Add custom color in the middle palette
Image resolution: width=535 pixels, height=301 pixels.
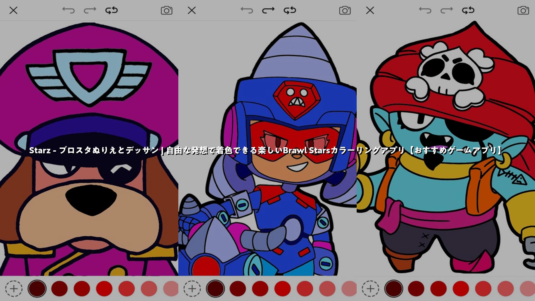pyautogui.click(x=192, y=288)
